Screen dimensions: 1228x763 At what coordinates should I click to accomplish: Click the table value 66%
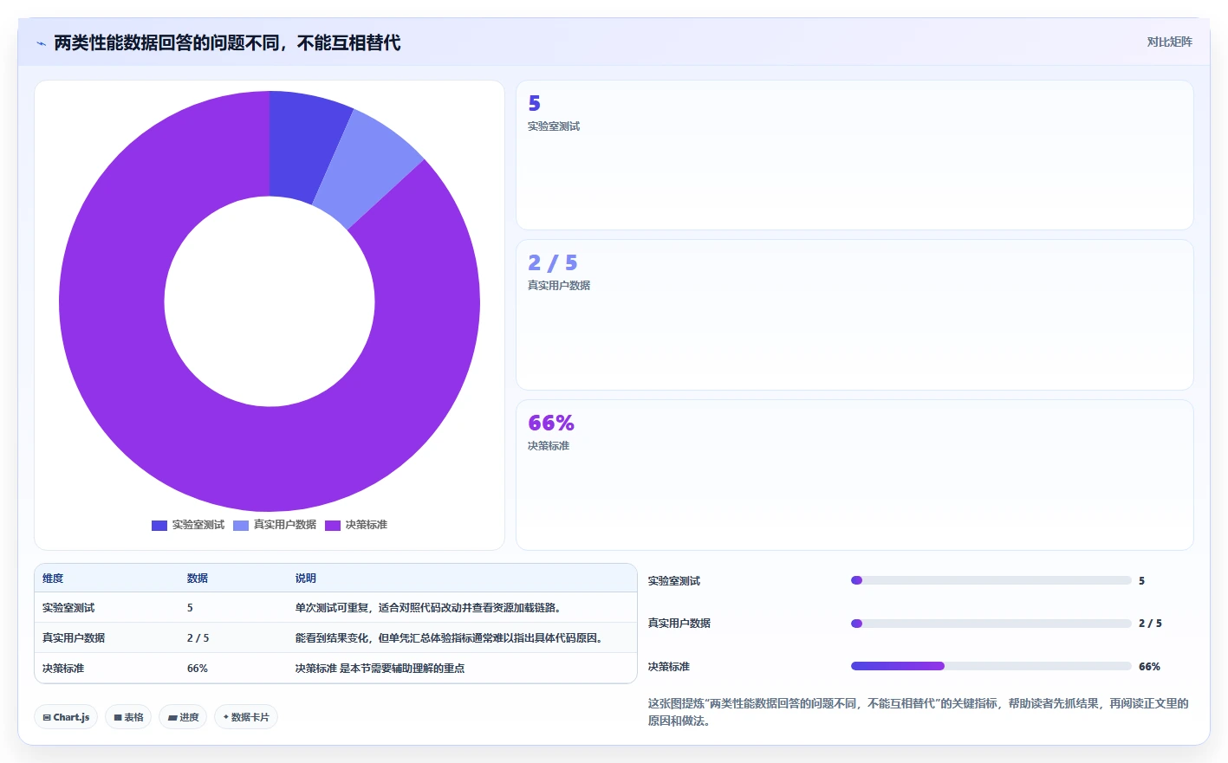pos(198,669)
